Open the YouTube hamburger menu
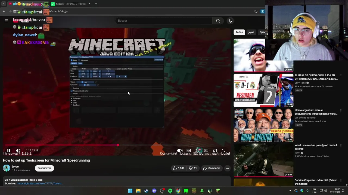348x195 pixels. [x=7, y=21]
